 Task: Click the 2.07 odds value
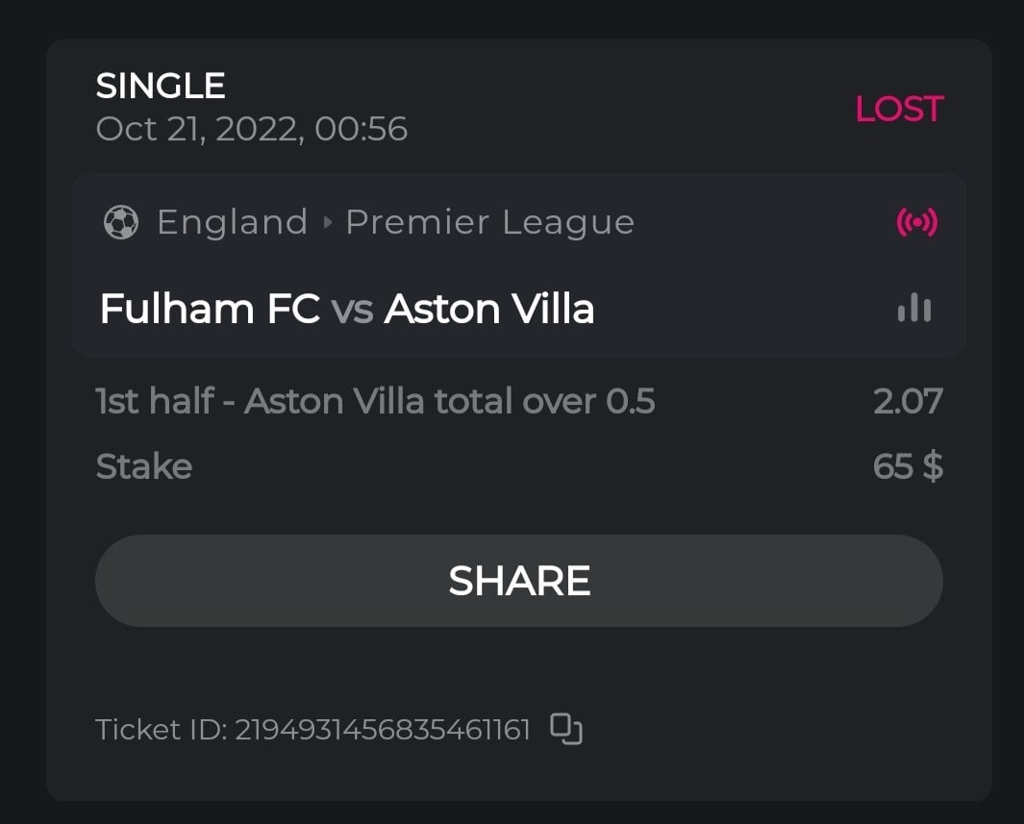tap(908, 401)
